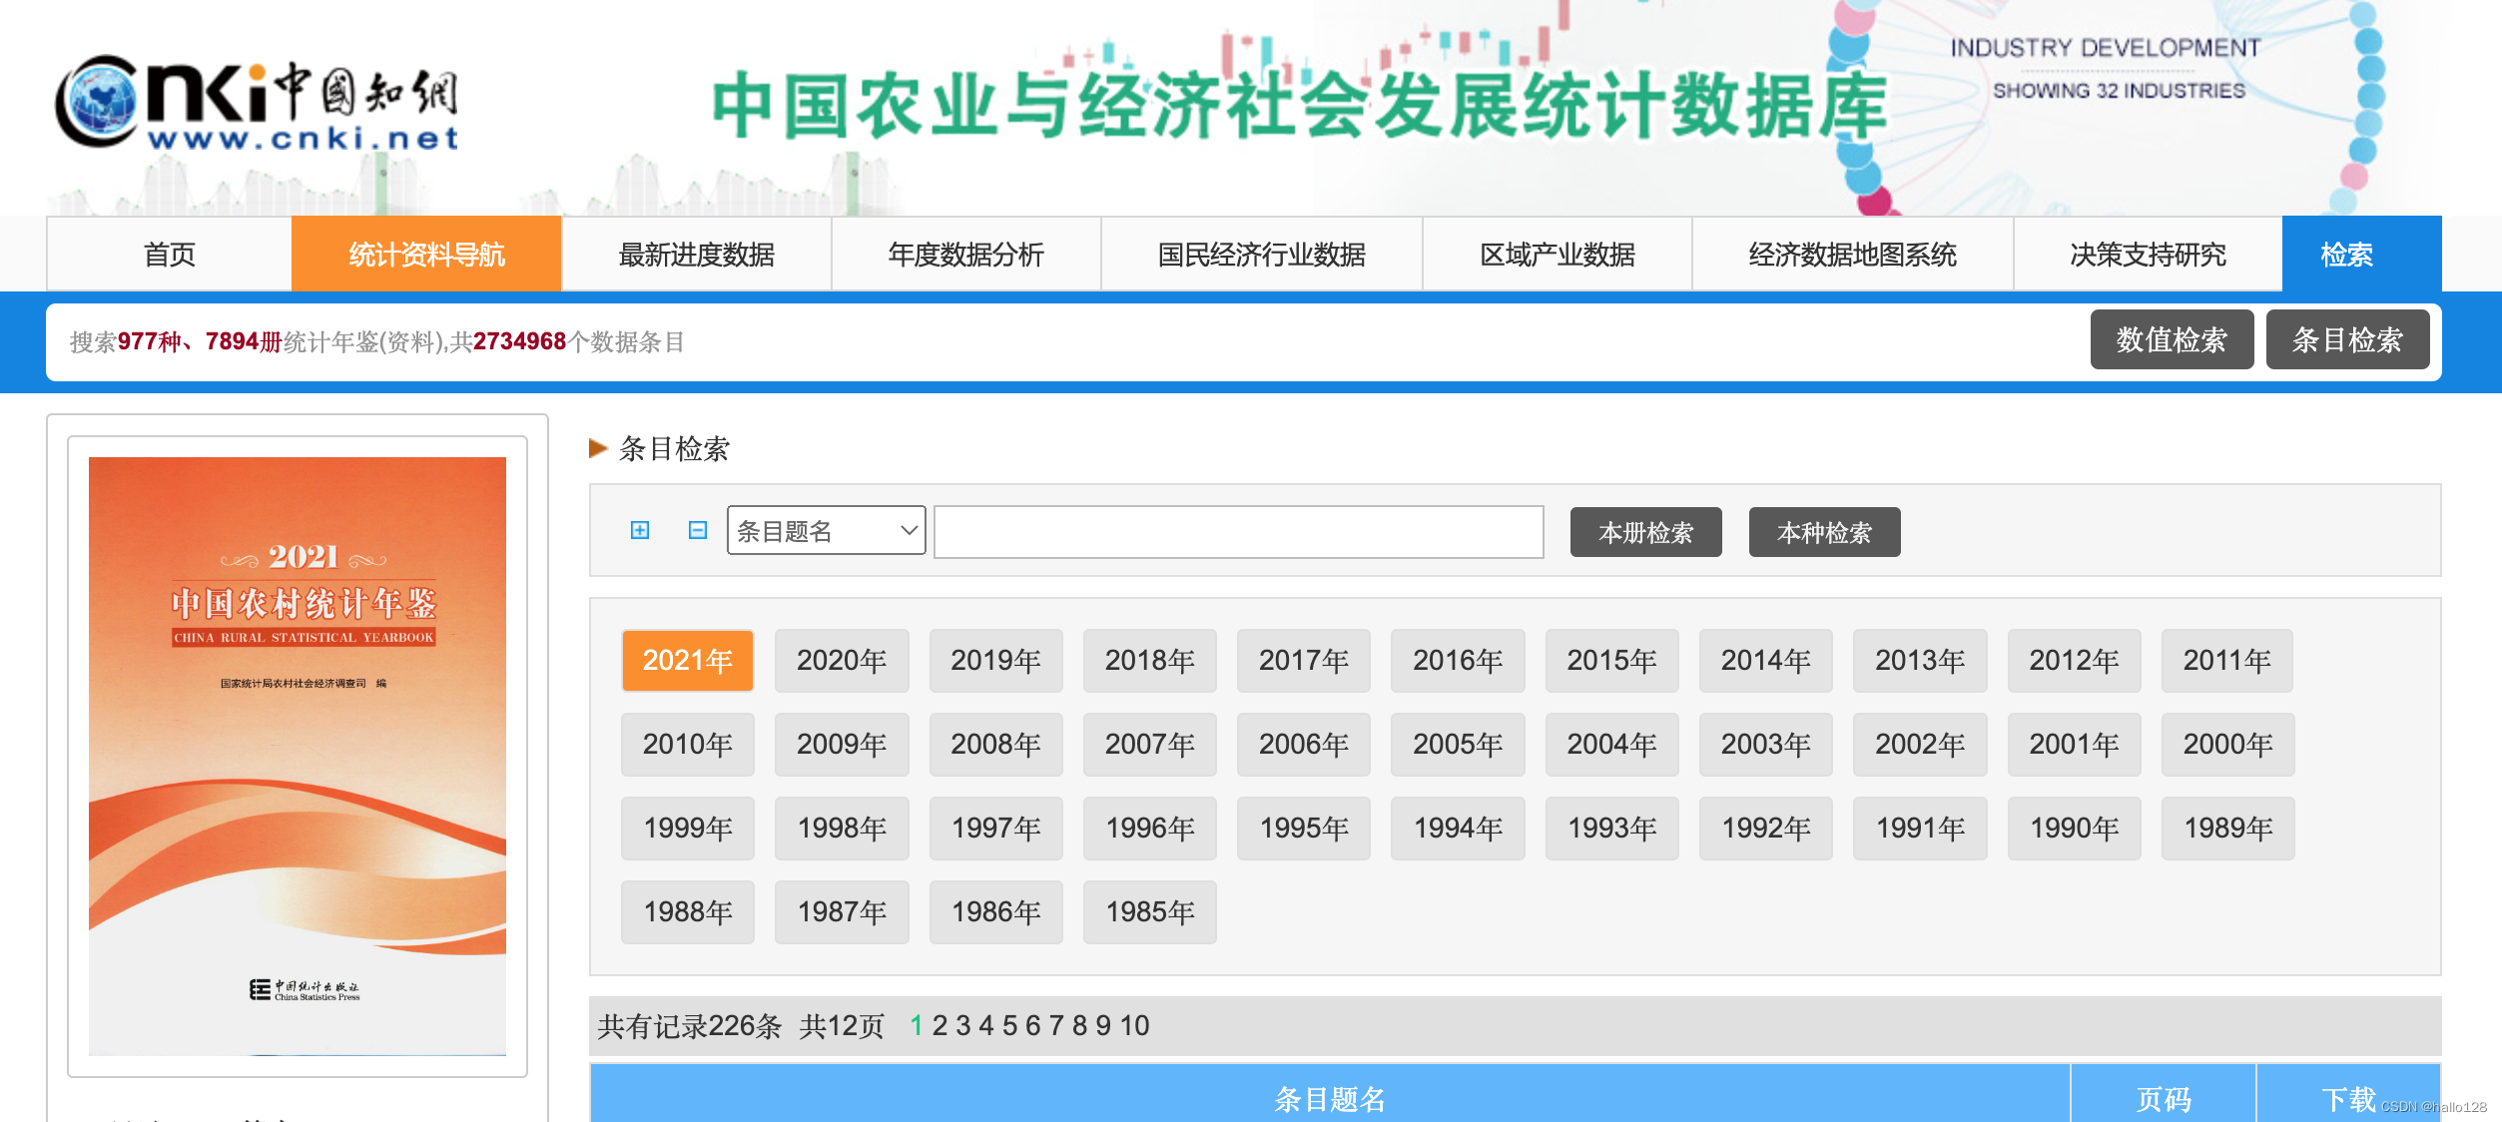The width and height of the screenshot is (2502, 1122).
Task: Click the 2021 yearbook cover thumbnail
Action: 298,756
